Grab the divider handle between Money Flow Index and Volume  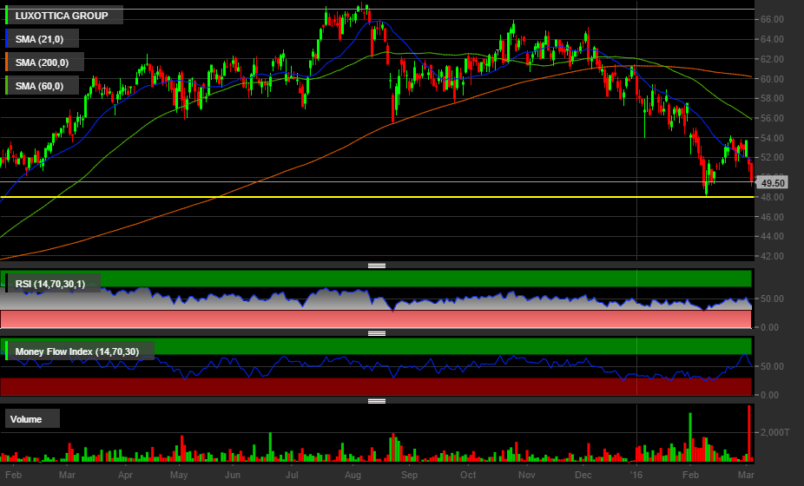pos(377,401)
